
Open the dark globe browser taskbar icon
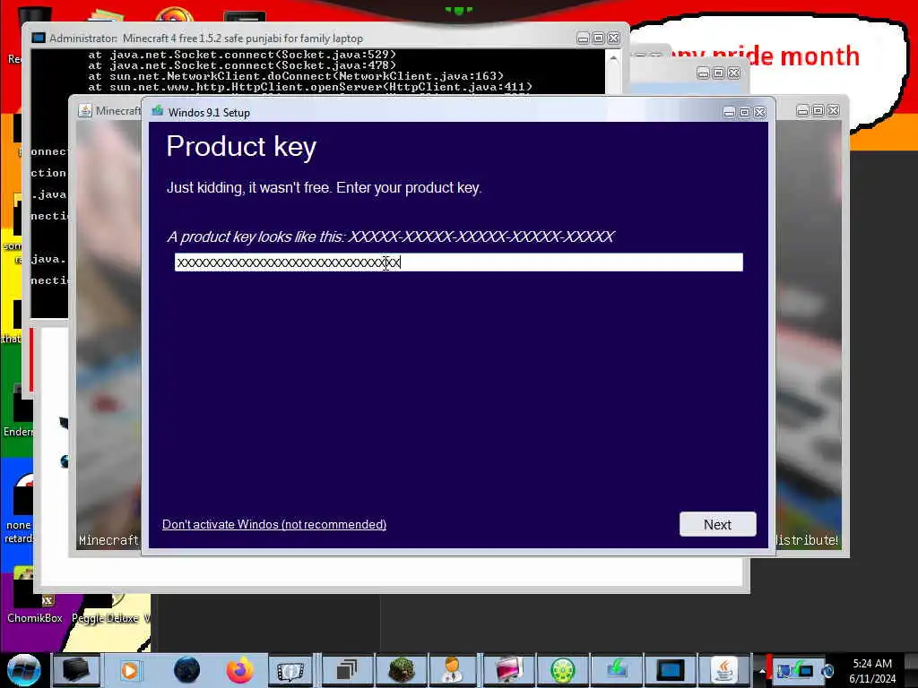pyautogui.click(x=186, y=670)
